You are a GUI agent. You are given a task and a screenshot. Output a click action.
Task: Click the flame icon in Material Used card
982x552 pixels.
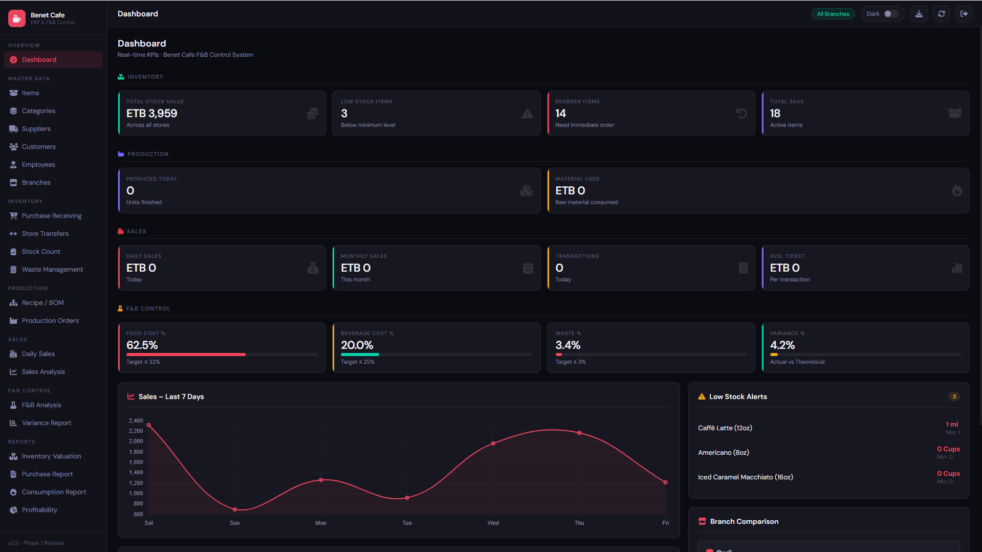pyautogui.click(x=957, y=191)
